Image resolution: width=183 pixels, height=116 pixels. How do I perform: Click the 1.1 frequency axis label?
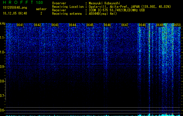(2, 38)
